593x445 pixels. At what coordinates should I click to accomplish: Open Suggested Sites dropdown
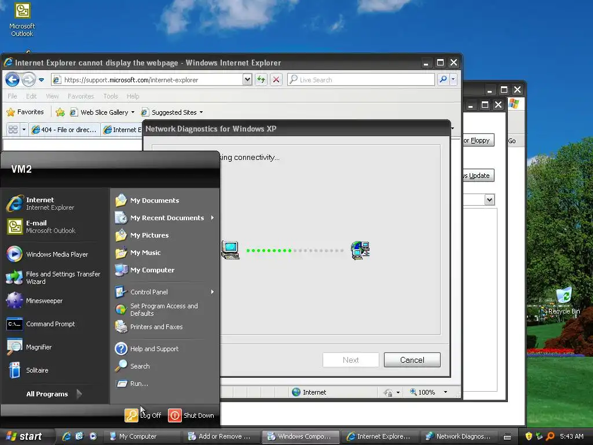172,112
